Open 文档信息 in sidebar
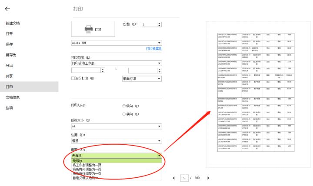Screen dimensions: 313x186 click(x=13, y=97)
